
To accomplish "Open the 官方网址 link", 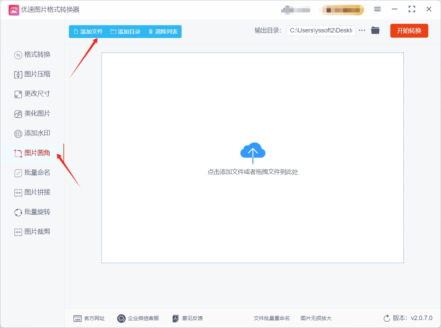I will tap(89, 318).
